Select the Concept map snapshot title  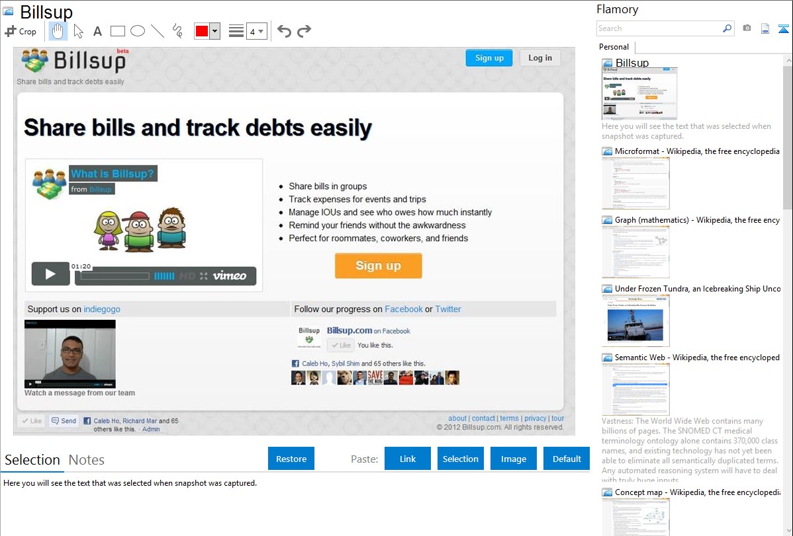tap(698, 492)
